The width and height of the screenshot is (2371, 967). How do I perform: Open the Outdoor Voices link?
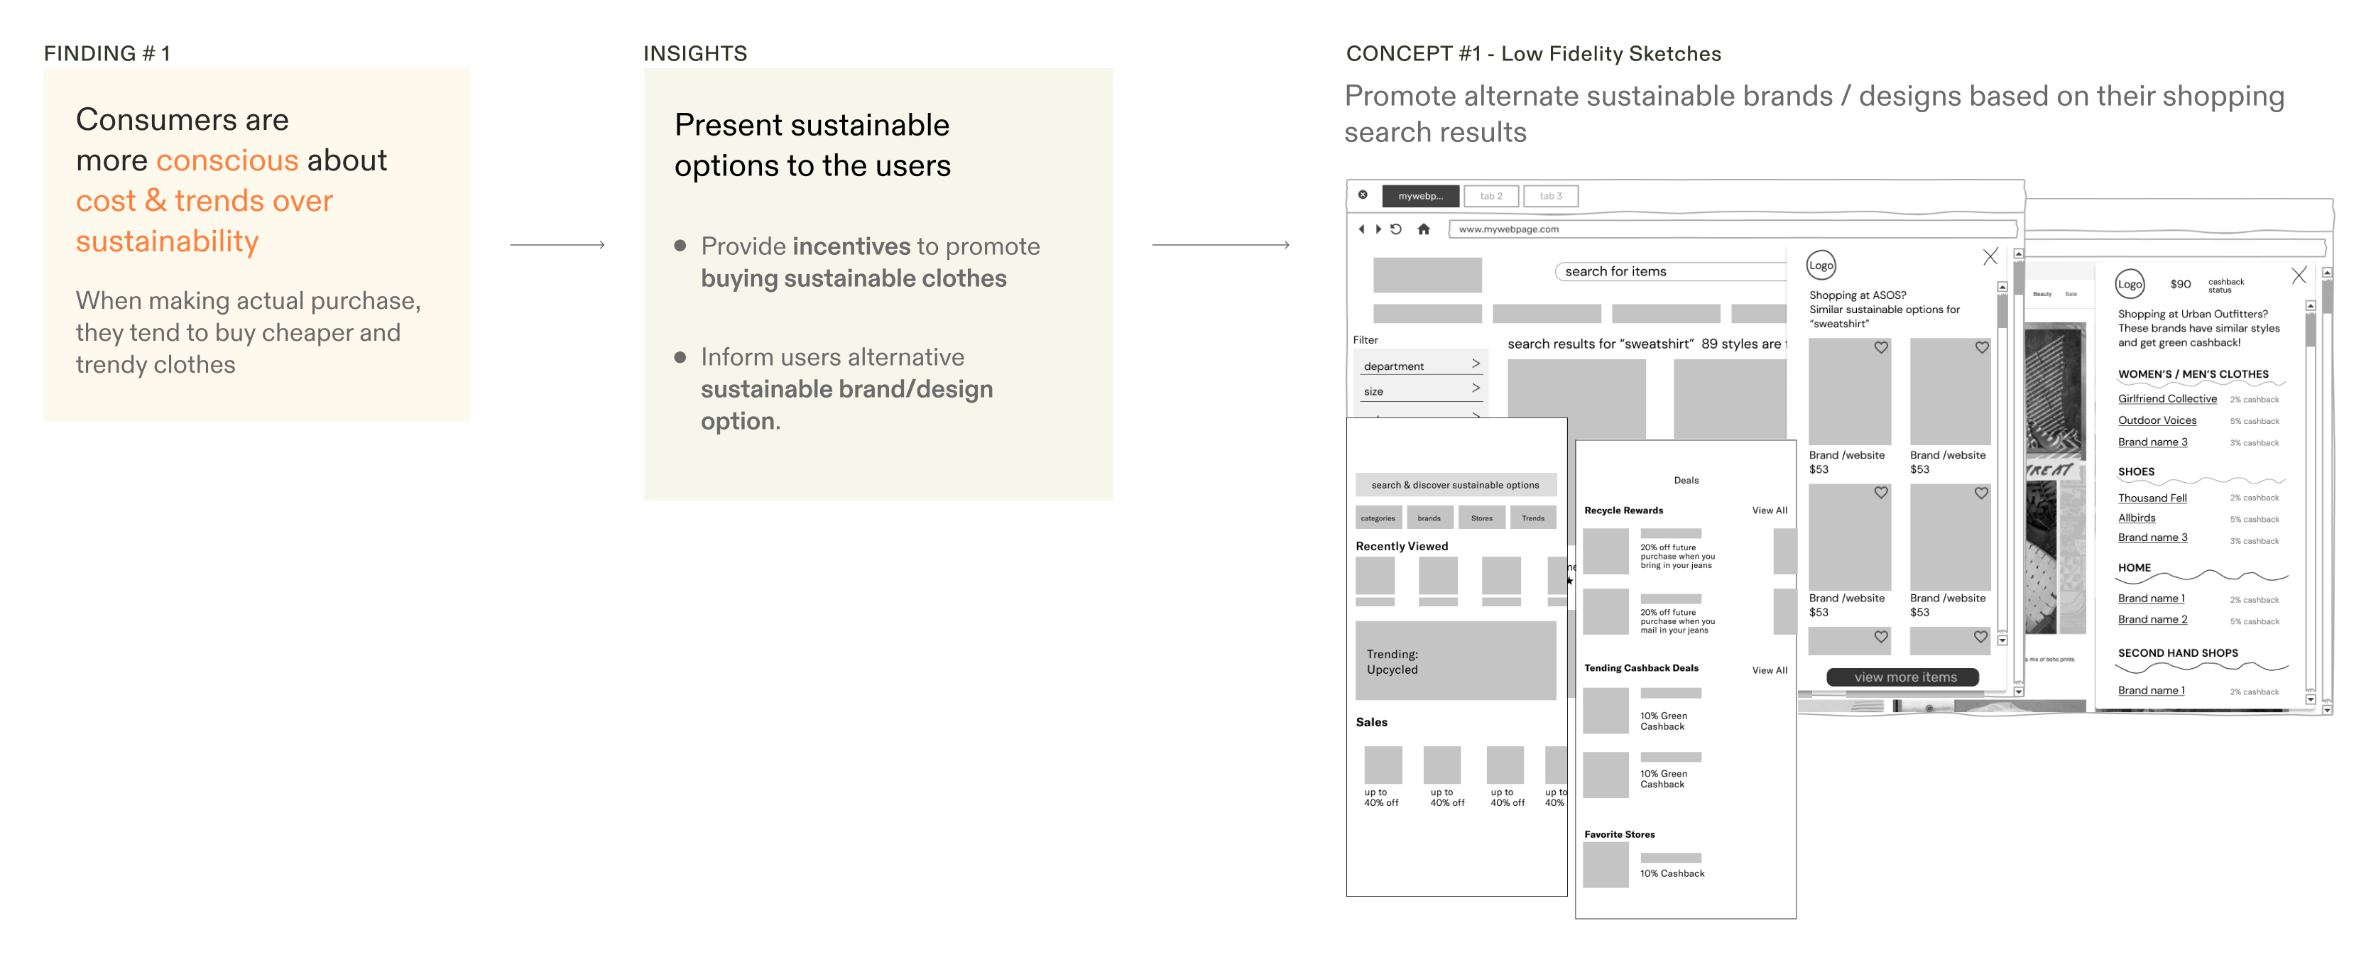click(2157, 420)
